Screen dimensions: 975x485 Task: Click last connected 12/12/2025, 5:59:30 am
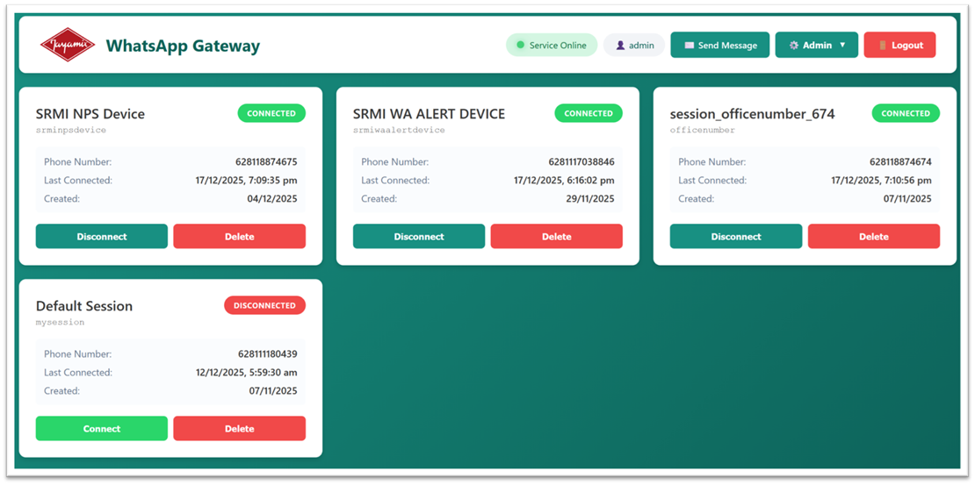click(x=246, y=373)
